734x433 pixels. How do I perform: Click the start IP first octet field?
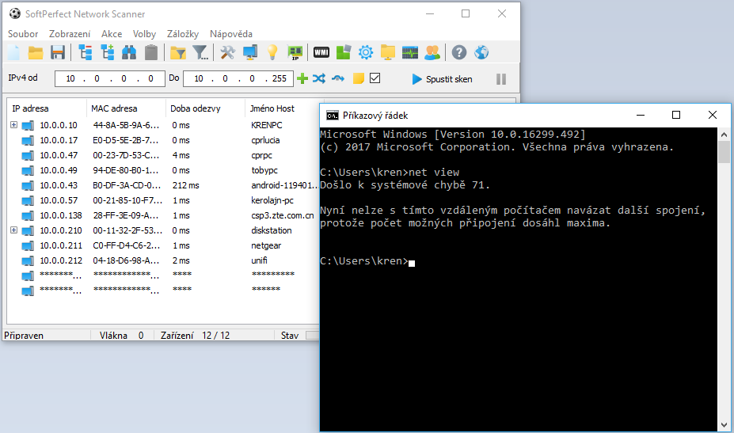[x=70, y=78]
